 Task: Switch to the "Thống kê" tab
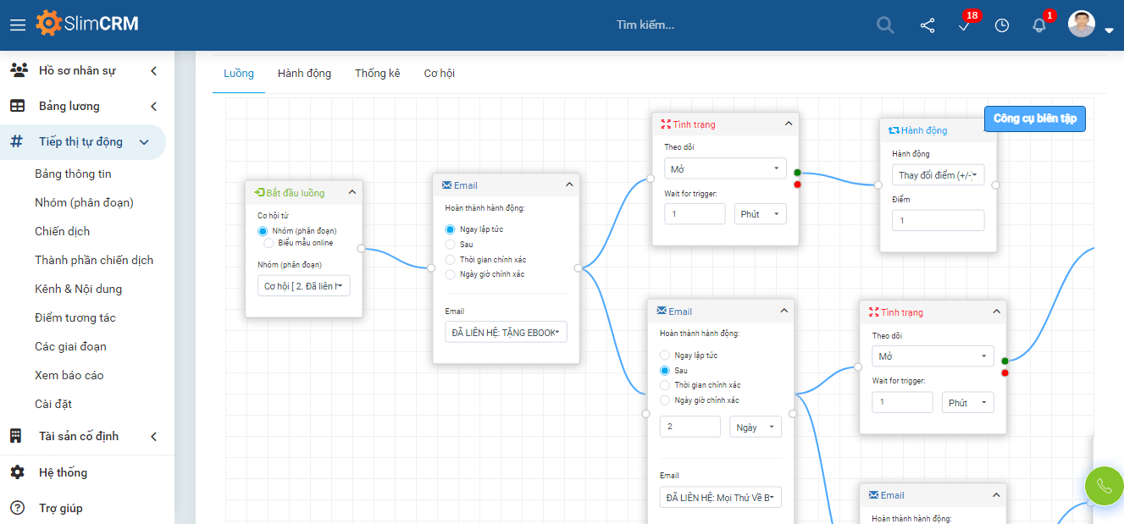[x=377, y=74]
